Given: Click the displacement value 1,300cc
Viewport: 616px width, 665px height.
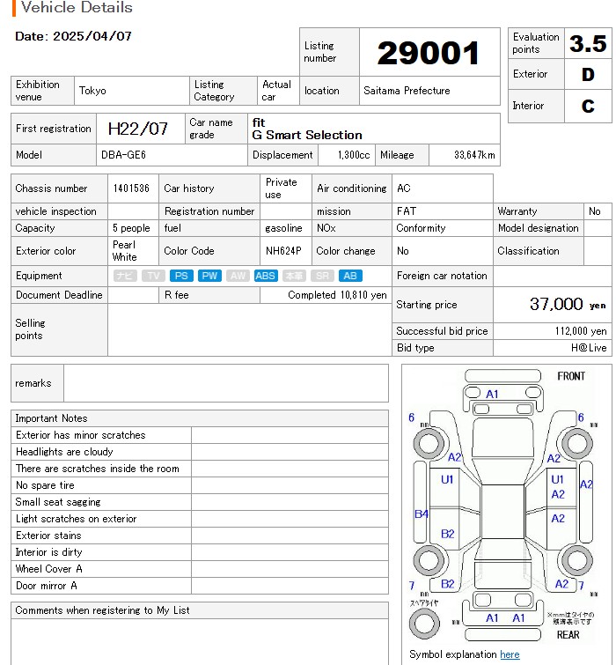Looking at the screenshot, I should (354, 155).
